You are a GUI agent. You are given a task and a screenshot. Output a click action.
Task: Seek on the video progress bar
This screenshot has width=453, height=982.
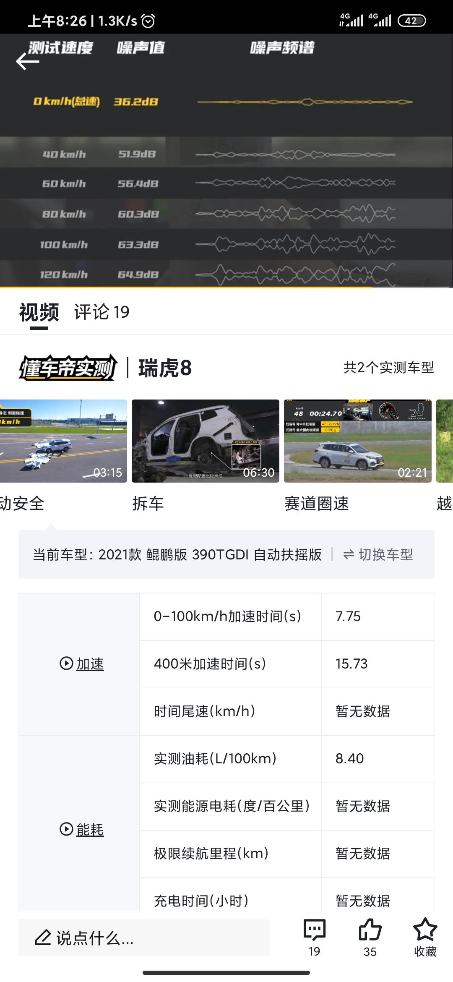pyautogui.click(x=226, y=287)
